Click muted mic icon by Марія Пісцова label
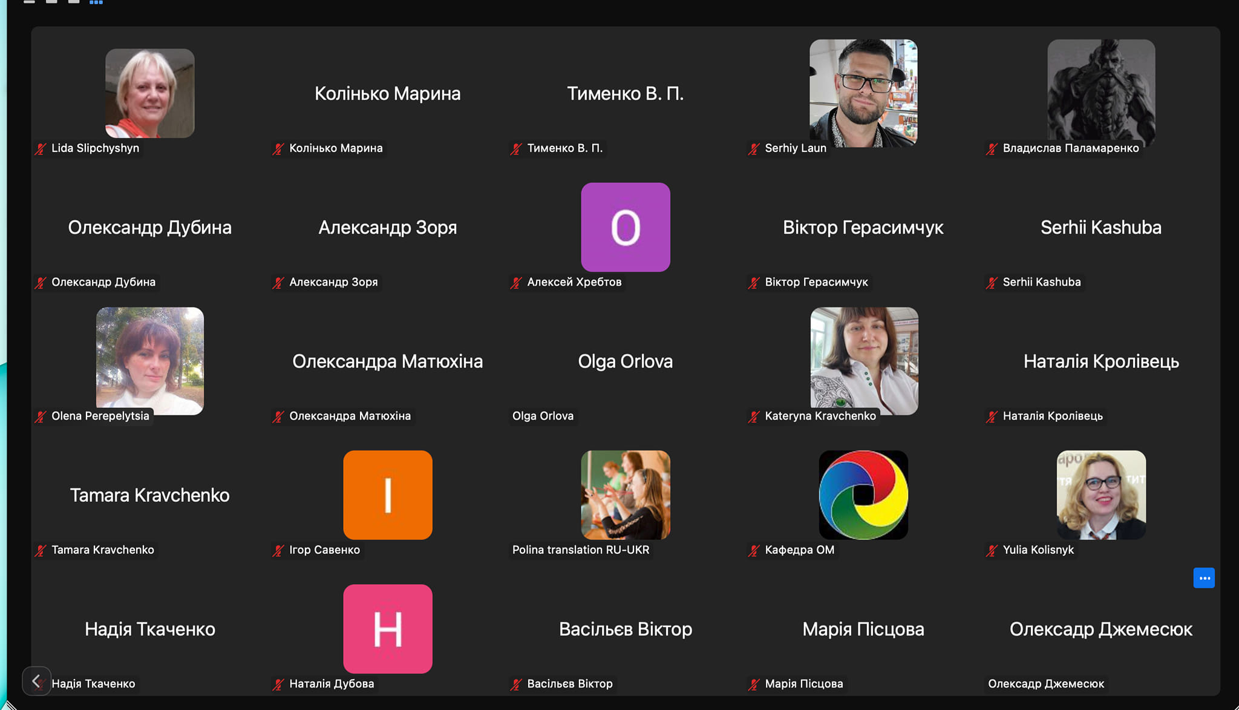1239x710 pixels. pos(754,685)
